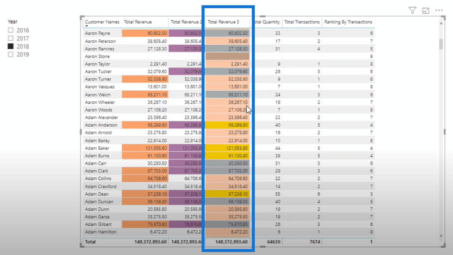Select the Adam Clark customer name
The width and height of the screenshot is (453, 255).
click(96, 171)
